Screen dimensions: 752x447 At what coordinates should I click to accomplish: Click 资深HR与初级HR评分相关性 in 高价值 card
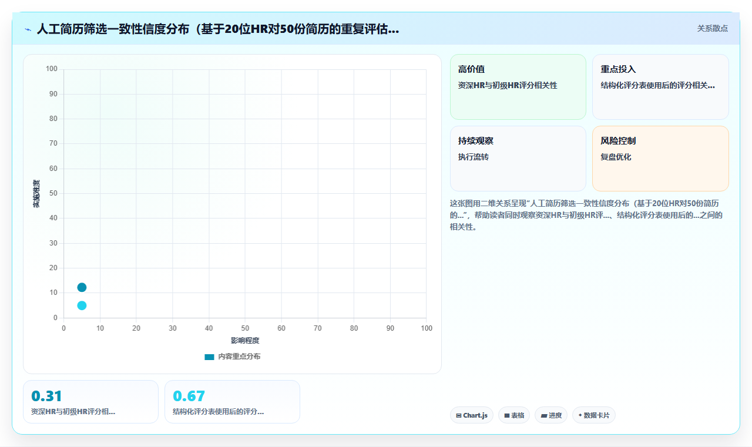coord(508,85)
